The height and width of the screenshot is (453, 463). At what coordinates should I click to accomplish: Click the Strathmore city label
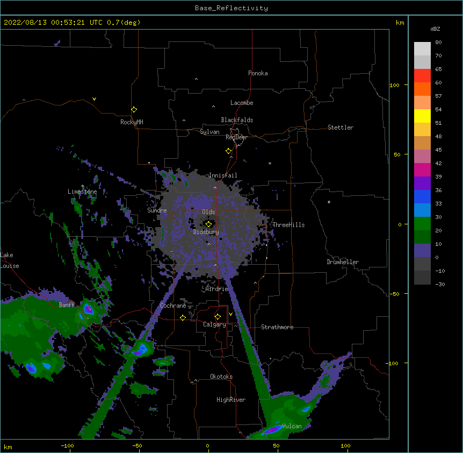click(277, 327)
